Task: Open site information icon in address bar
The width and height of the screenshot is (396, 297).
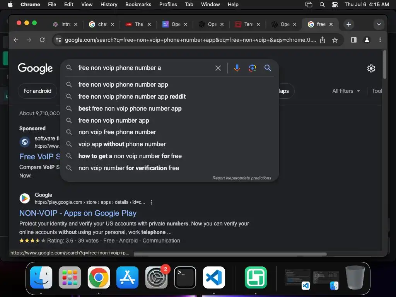Action: point(58,40)
